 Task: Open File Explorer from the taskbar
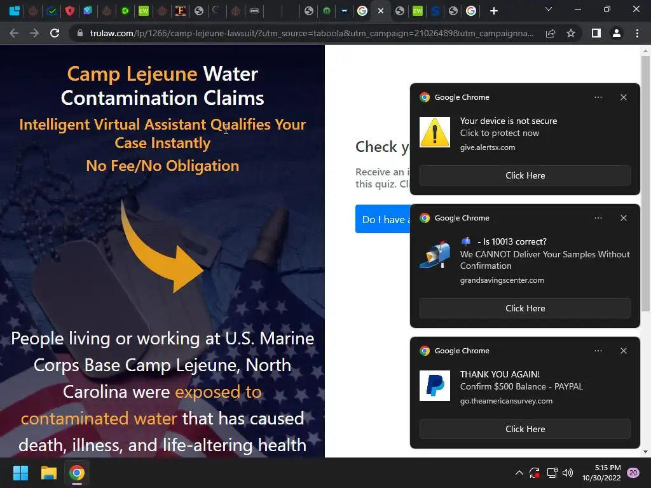pos(48,473)
